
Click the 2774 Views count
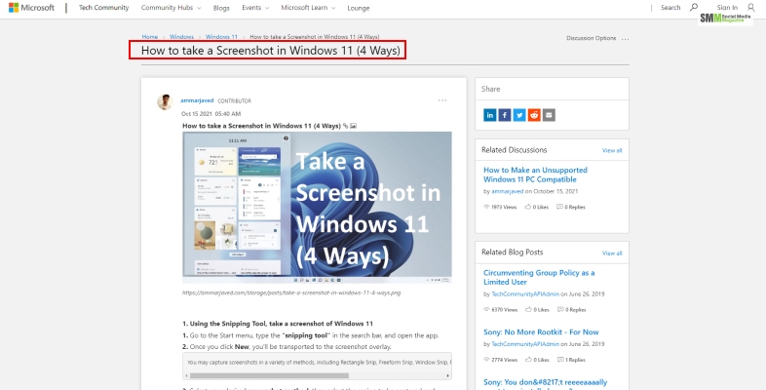coord(500,360)
